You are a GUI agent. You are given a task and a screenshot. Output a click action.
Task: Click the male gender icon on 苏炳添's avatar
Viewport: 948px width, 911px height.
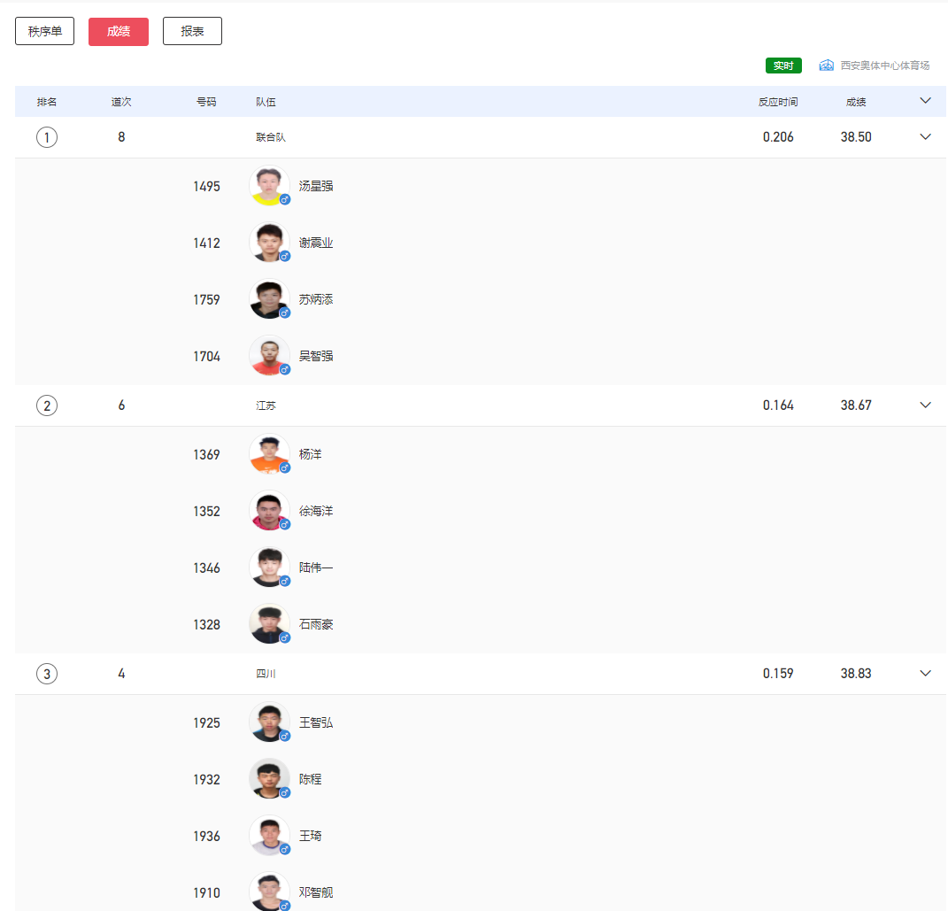285,313
